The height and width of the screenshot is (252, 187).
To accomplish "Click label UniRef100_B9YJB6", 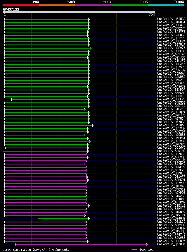I will (171, 58).
